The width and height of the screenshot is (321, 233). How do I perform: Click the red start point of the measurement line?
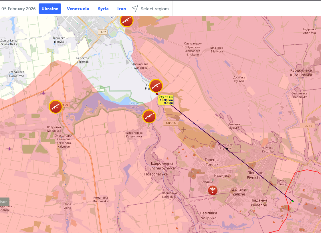point(157,94)
